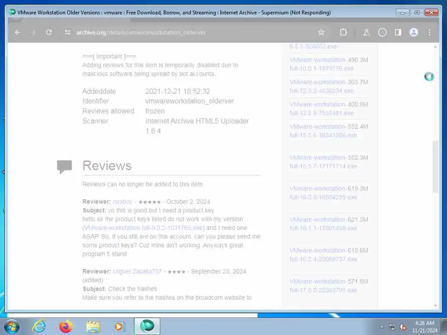Launch Firefox from the taskbar
This screenshot has height=335, width=447.
[x=66, y=326]
